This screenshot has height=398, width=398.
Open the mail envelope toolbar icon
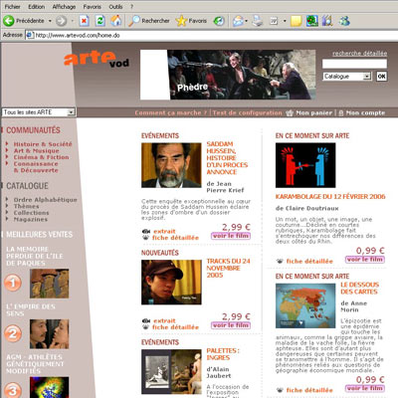[238, 21]
